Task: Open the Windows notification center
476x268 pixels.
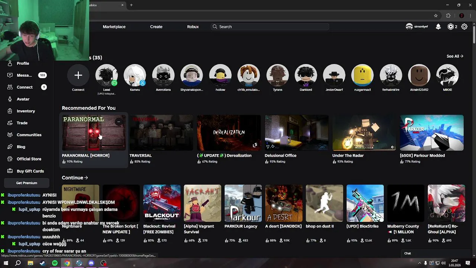Action: click(x=468, y=263)
